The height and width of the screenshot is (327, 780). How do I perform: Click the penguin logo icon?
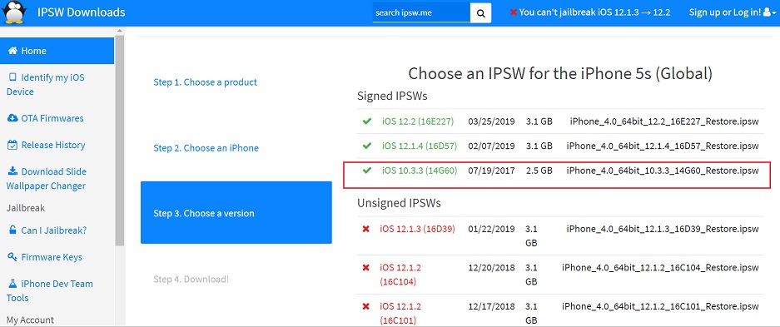click(x=14, y=12)
